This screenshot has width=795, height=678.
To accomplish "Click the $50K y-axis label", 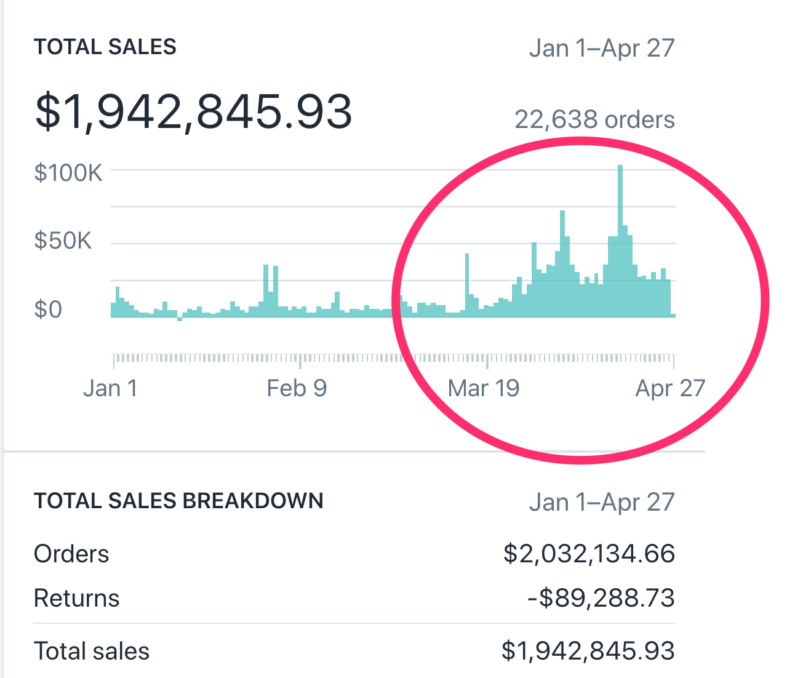I will pyautogui.click(x=63, y=241).
